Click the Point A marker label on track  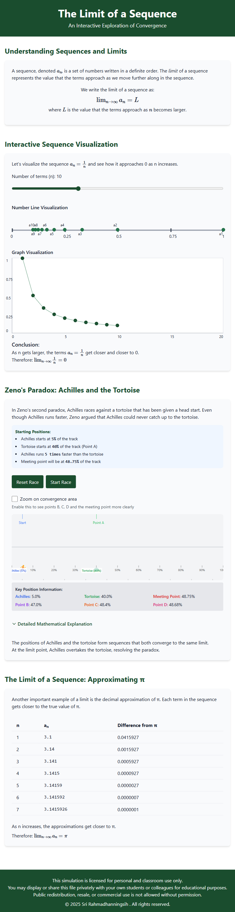(98, 522)
